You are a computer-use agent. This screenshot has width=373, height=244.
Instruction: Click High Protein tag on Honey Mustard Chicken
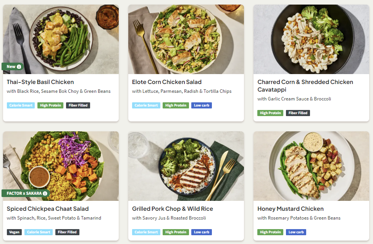pos(270,232)
